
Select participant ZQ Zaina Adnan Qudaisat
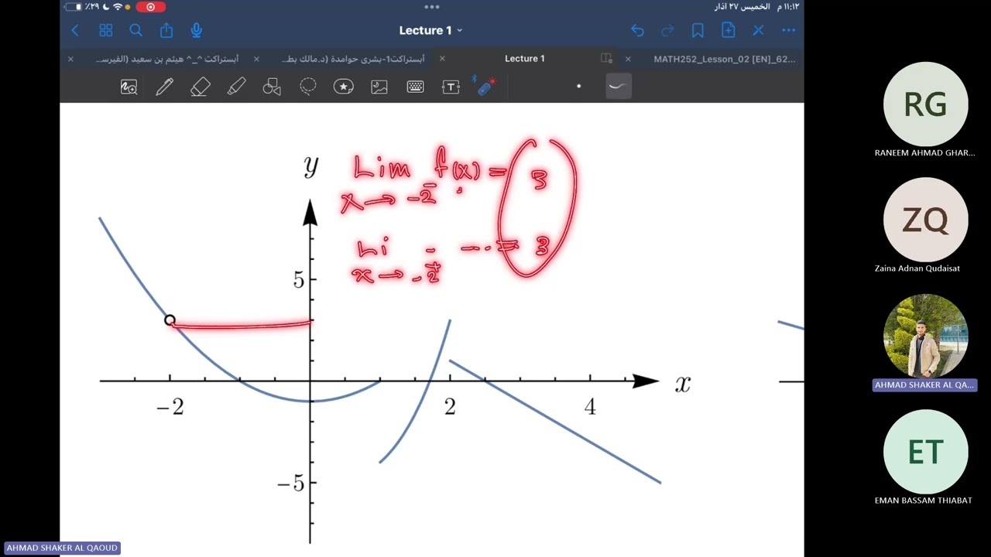coord(925,220)
